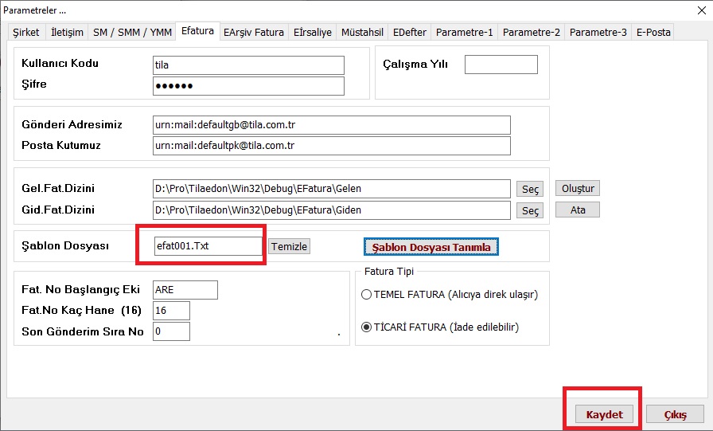
Task: Select the Fat. No Başlangıç Eki field
Action: [185, 289]
